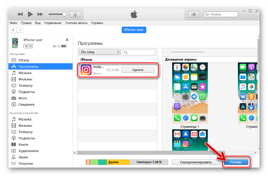
Task: Click the battery indicator at 86 %
Action: coord(64,46)
